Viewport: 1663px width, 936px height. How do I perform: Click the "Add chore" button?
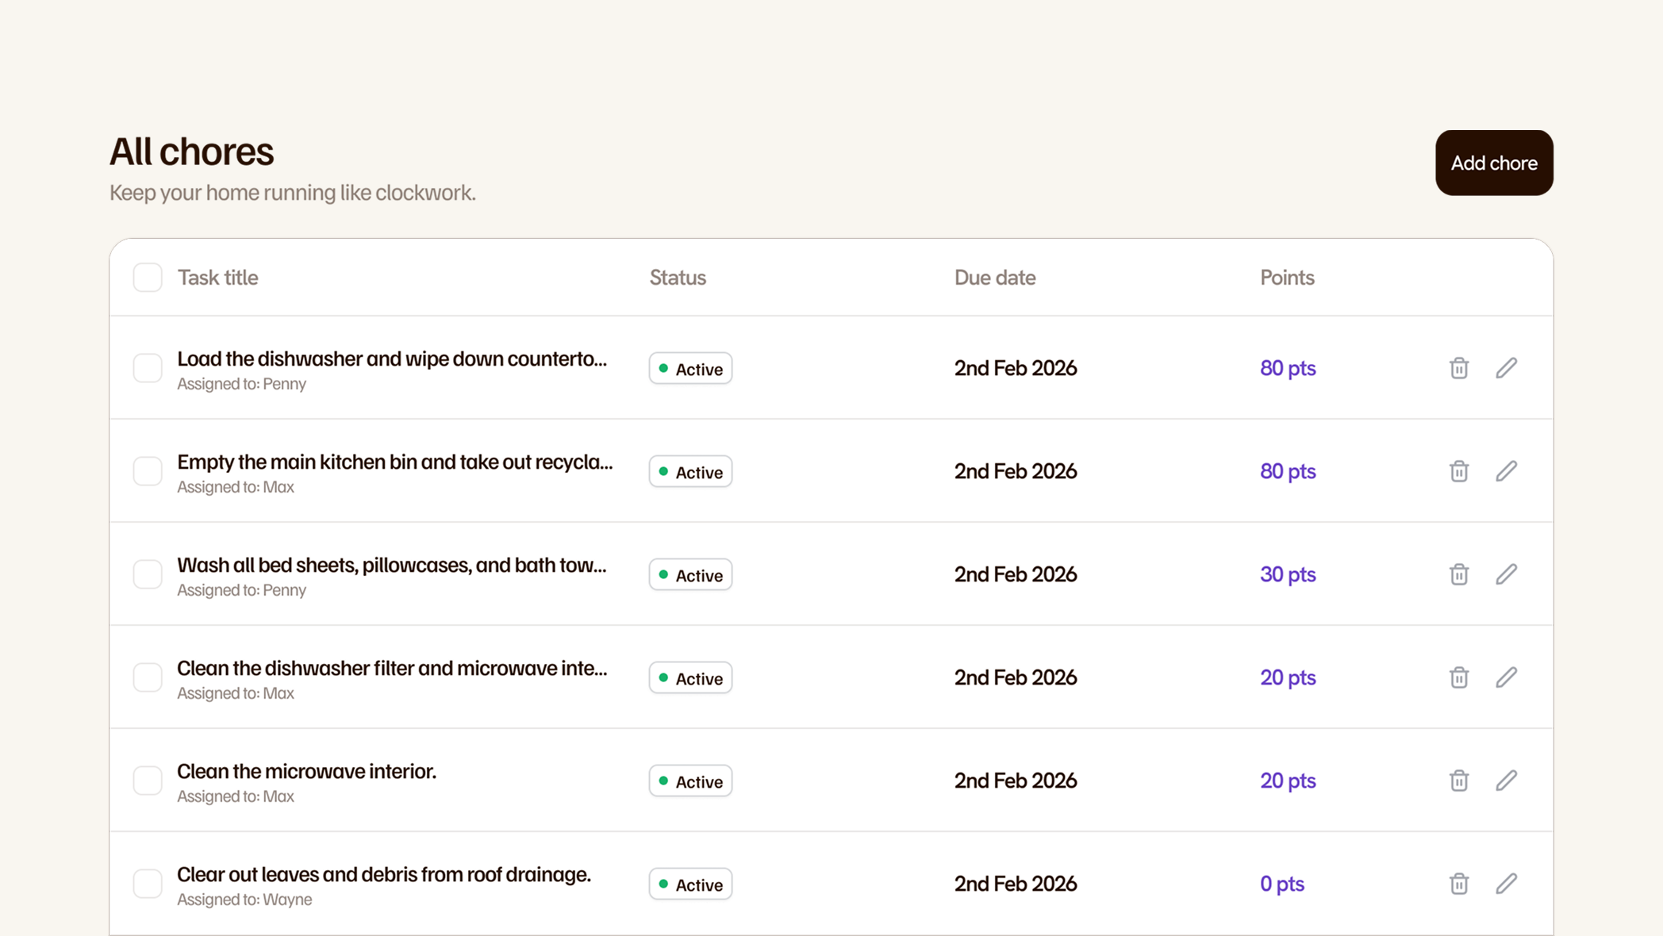point(1494,163)
